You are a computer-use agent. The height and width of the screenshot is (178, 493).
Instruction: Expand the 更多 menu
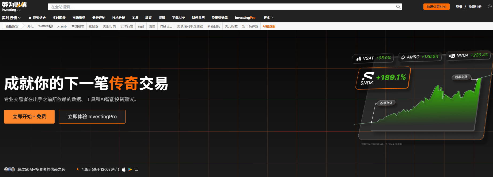pos(268,18)
